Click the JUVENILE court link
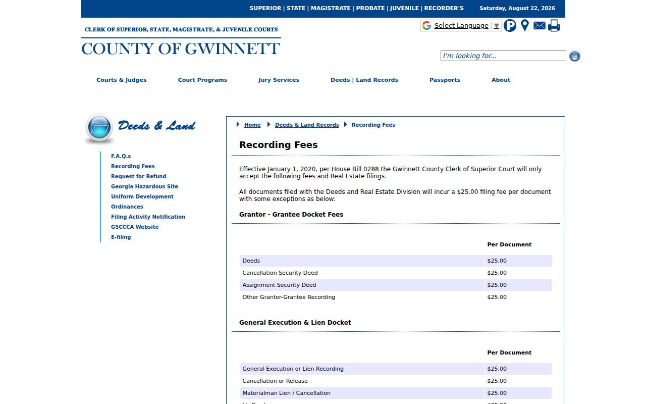Viewport: 646px width, 404px height. point(404,8)
